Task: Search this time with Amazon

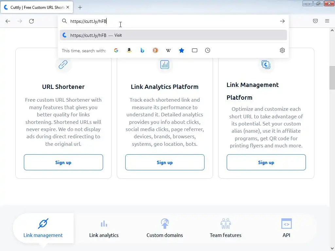Action: click(129, 50)
